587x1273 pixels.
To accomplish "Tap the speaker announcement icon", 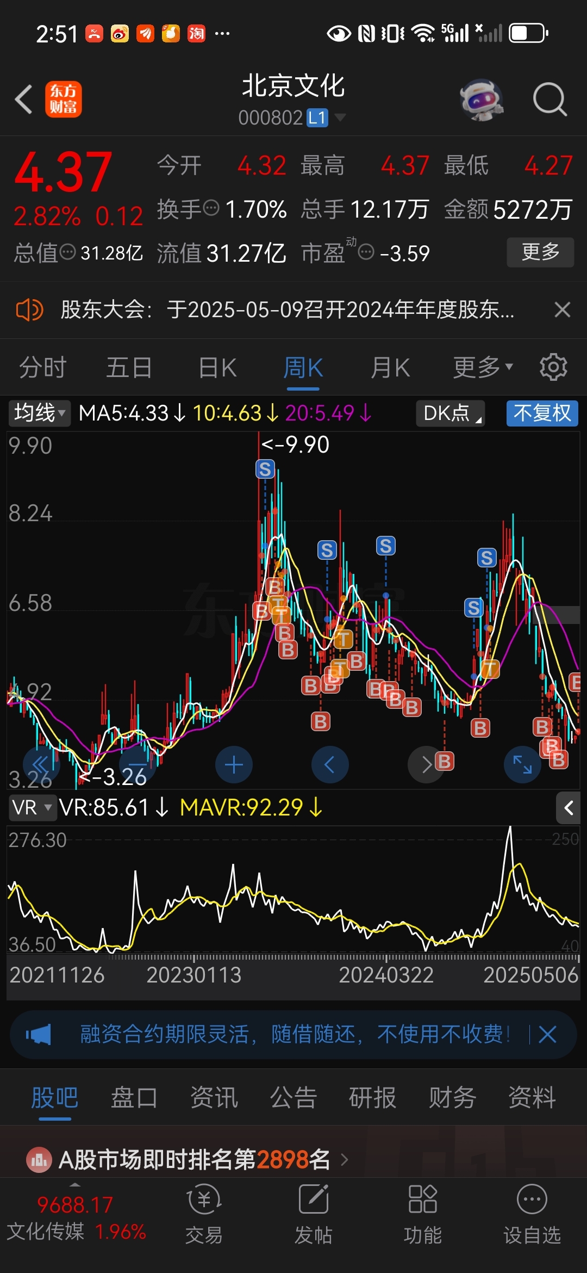I will (29, 310).
